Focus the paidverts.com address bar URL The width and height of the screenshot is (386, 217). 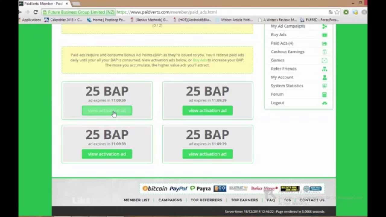pyautogui.click(x=166, y=12)
